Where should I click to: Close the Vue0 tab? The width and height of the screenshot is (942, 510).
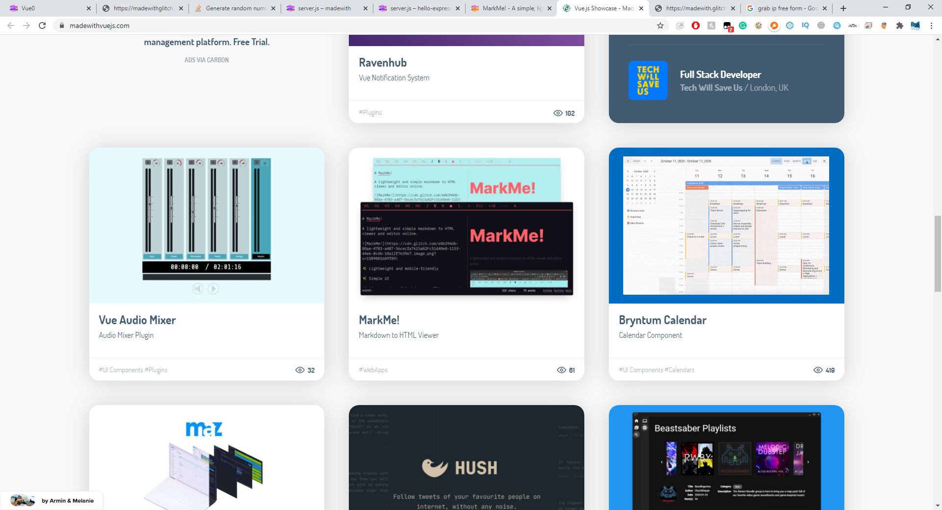coord(89,8)
